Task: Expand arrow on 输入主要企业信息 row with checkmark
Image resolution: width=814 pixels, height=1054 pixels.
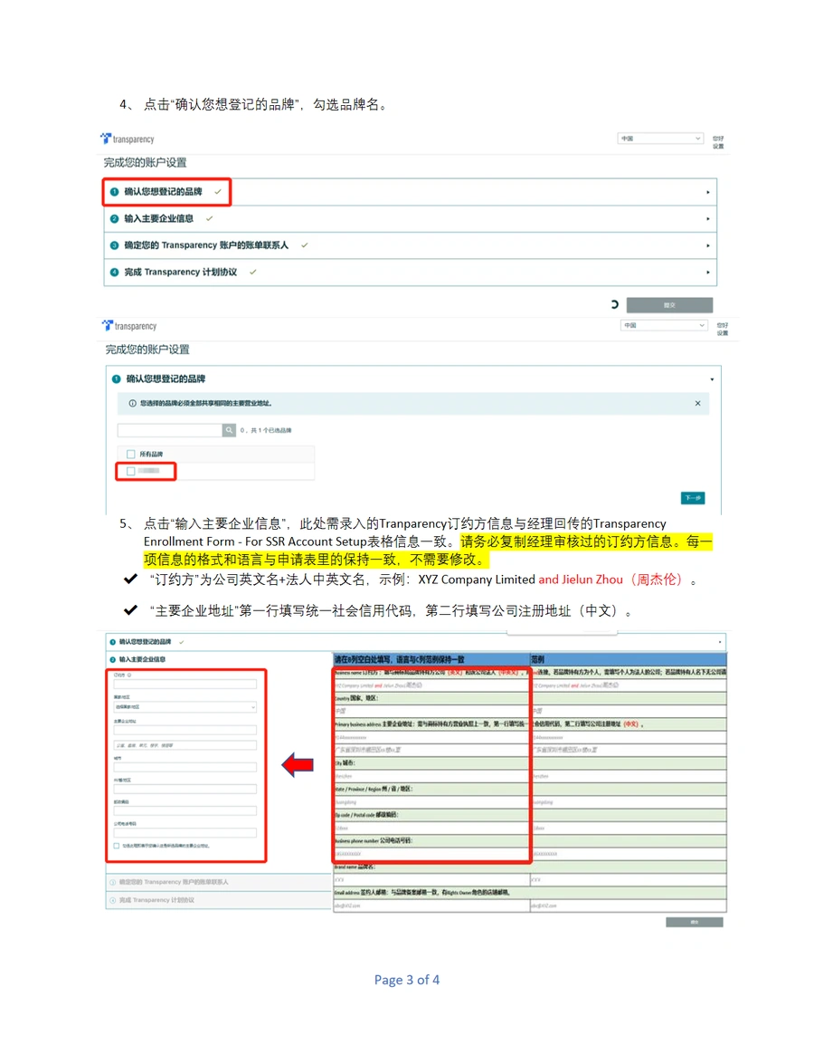Action: pos(708,219)
